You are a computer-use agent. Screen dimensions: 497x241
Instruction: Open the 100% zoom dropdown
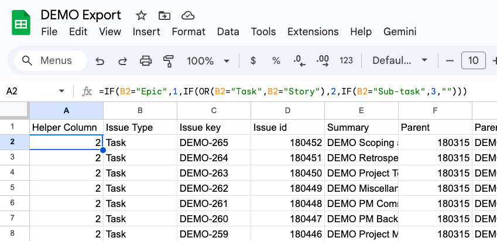[208, 60]
